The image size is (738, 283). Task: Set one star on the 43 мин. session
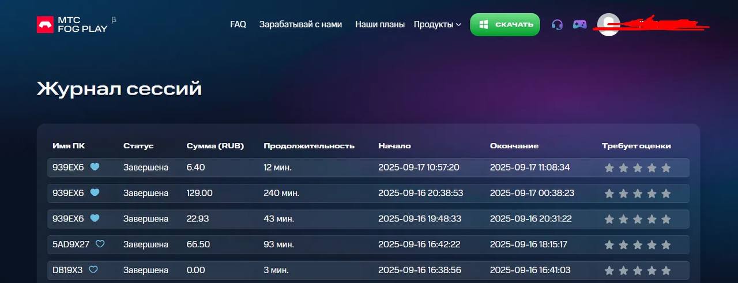click(609, 219)
